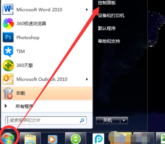Click the Windows Start orb

pos(8,138)
